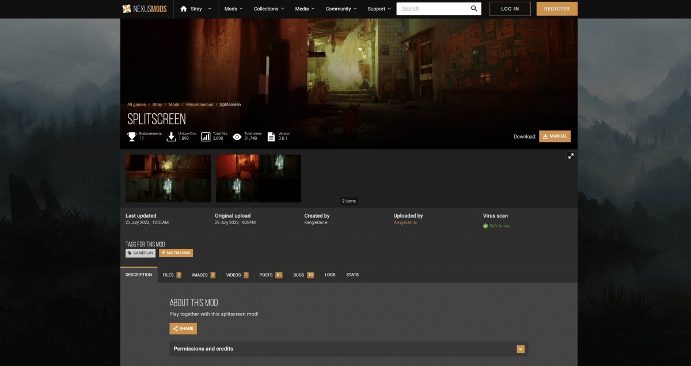
Task: Open the Collections dropdown menu
Action: click(268, 9)
